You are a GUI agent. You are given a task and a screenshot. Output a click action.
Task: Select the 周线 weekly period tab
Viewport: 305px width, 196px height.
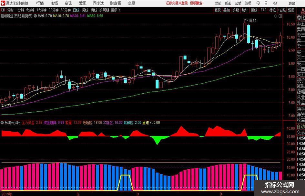coord(85,10)
